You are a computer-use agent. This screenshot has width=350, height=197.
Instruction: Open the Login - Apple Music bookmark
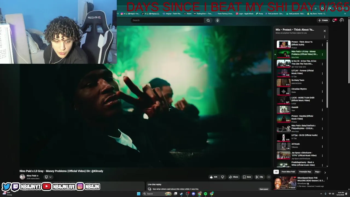click(x=245, y=14)
